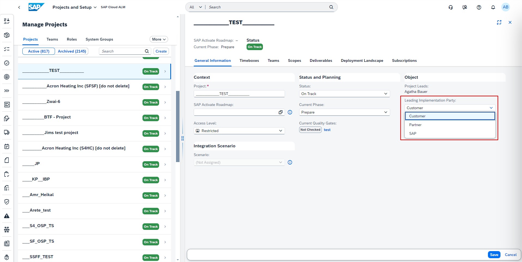
Task: Switch to the Timeboxes tab
Action: [x=249, y=60]
